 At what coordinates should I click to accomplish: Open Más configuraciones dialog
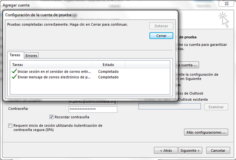206,132
